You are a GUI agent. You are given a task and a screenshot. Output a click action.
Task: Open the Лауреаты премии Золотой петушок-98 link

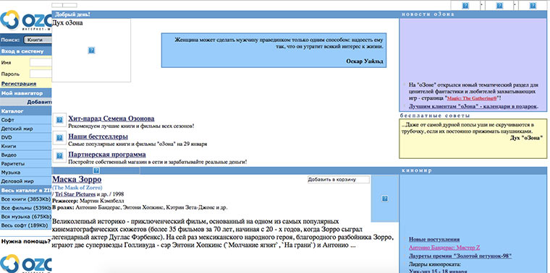pos(460,256)
